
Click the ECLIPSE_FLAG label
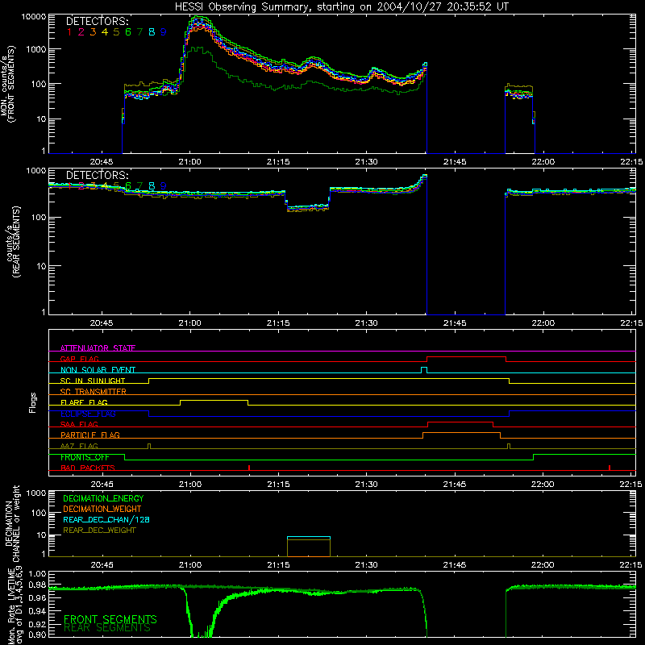(x=88, y=414)
